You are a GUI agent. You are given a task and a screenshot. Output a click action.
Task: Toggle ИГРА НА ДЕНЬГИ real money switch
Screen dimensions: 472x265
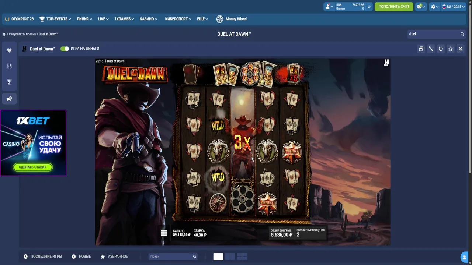(65, 49)
